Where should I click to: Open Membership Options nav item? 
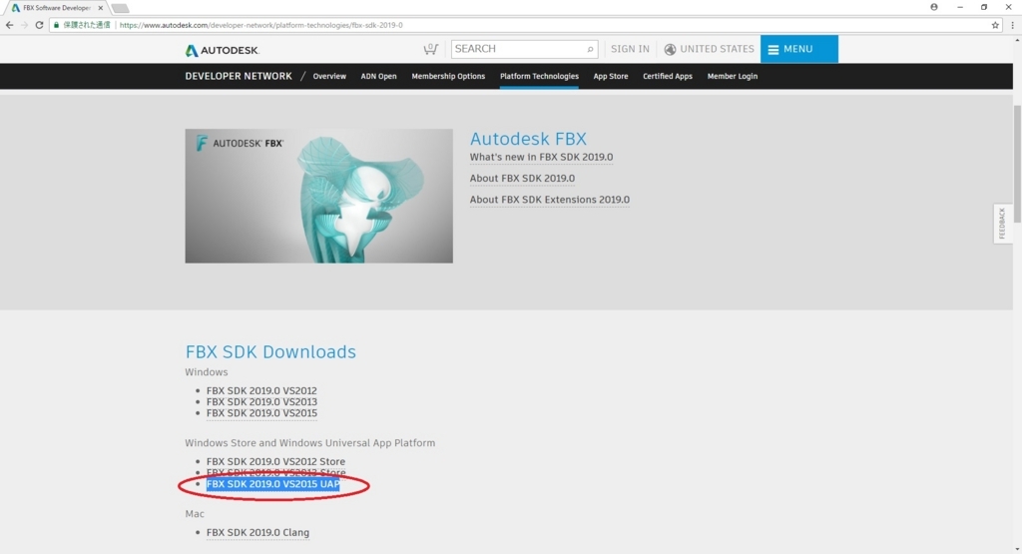448,76
